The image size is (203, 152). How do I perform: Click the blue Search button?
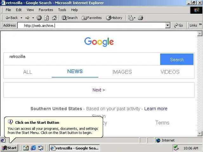(177, 59)
